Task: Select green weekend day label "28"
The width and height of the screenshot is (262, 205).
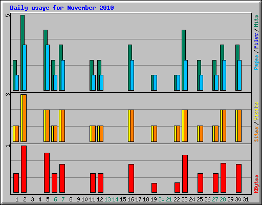Action: pos(223,199)
